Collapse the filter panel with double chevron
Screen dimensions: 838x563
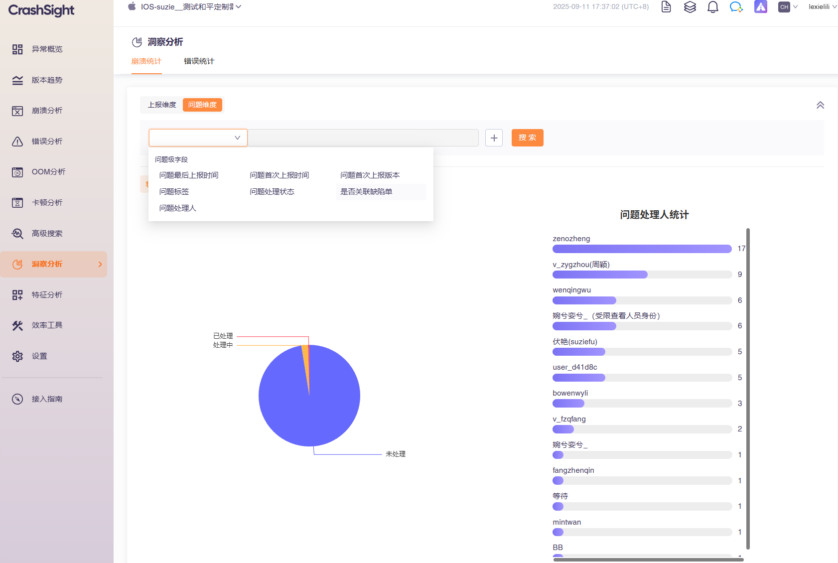tap(820, 105)
